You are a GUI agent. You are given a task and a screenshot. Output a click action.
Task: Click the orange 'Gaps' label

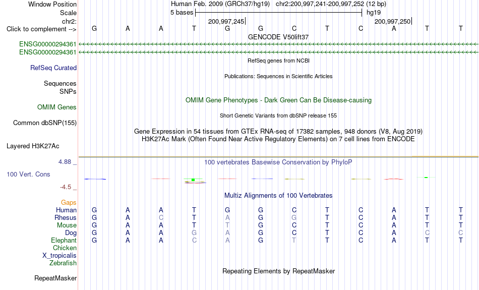tap(69, 203)
